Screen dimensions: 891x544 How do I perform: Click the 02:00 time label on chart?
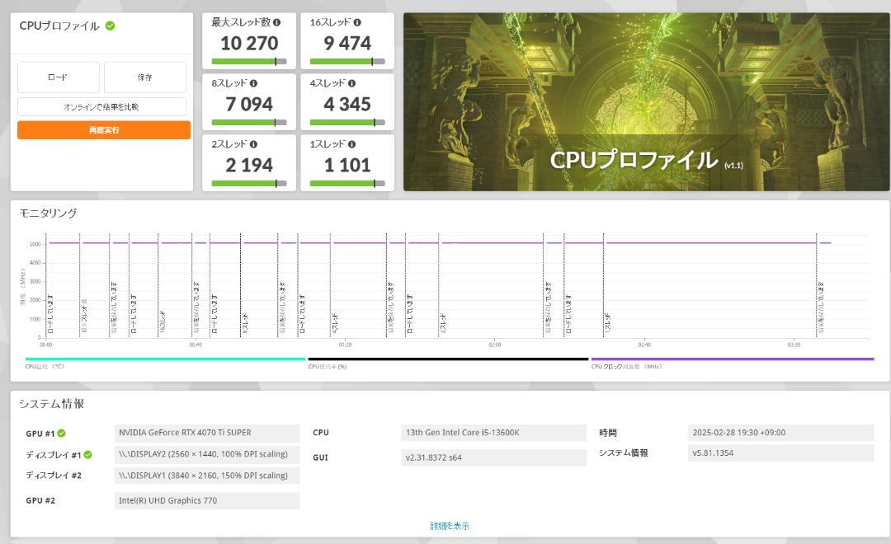coord(494,345)
